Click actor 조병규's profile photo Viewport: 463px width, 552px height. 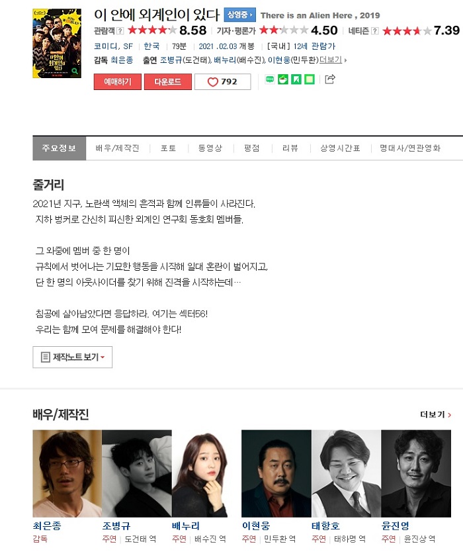137,473
